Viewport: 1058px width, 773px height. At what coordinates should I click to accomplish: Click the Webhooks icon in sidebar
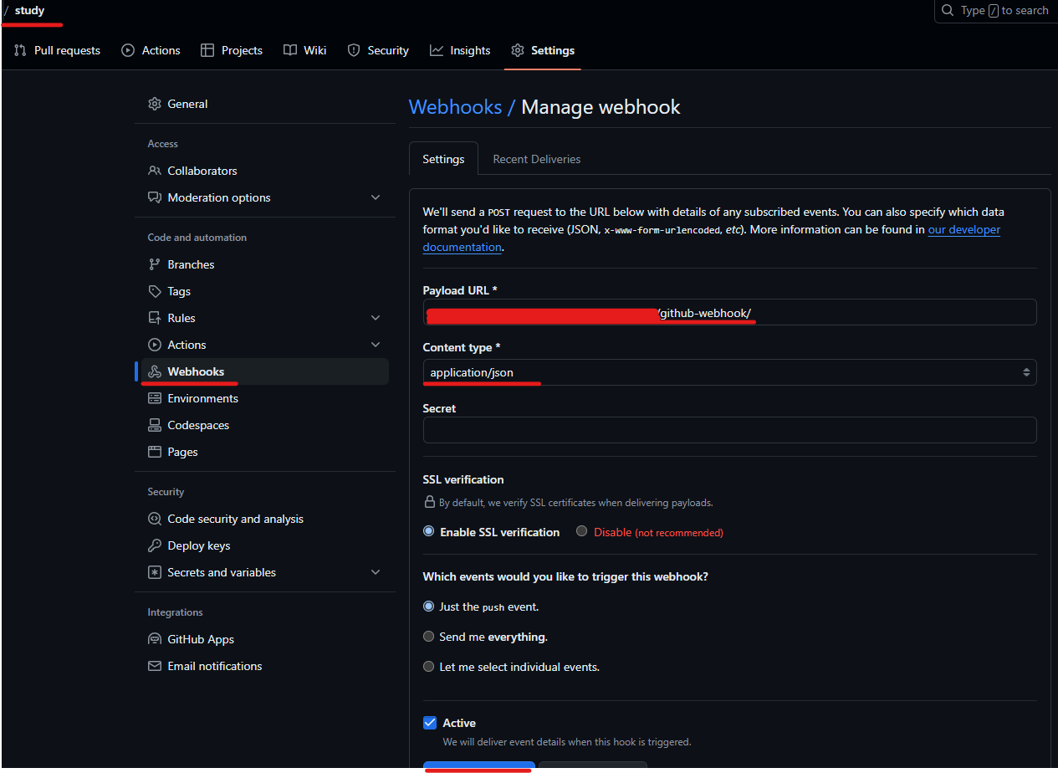pyautogui.click(x=155, y=371)
